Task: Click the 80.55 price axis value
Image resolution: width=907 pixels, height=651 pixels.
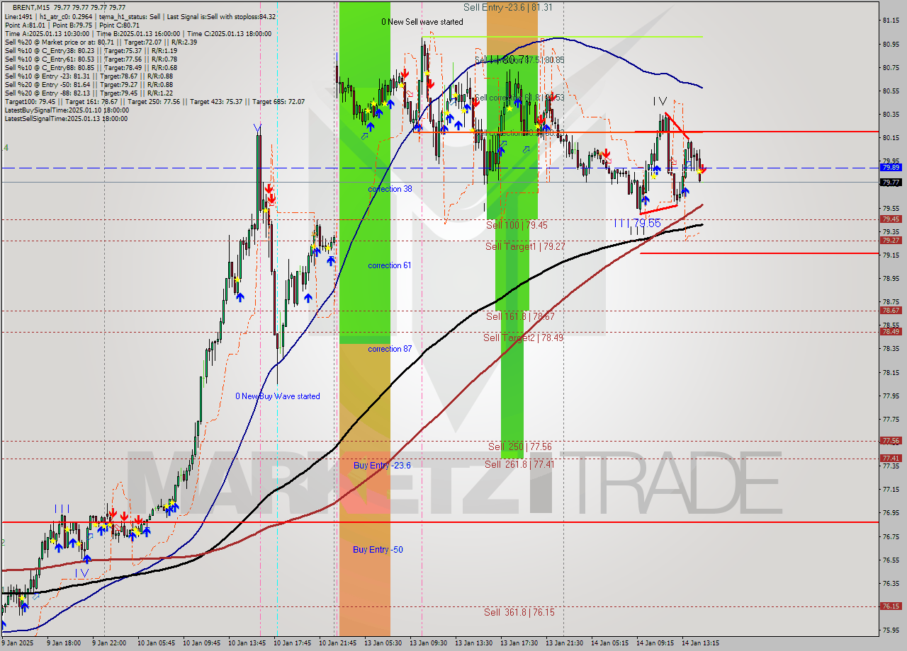Action: pyautogui.click(x=891, y=91)
